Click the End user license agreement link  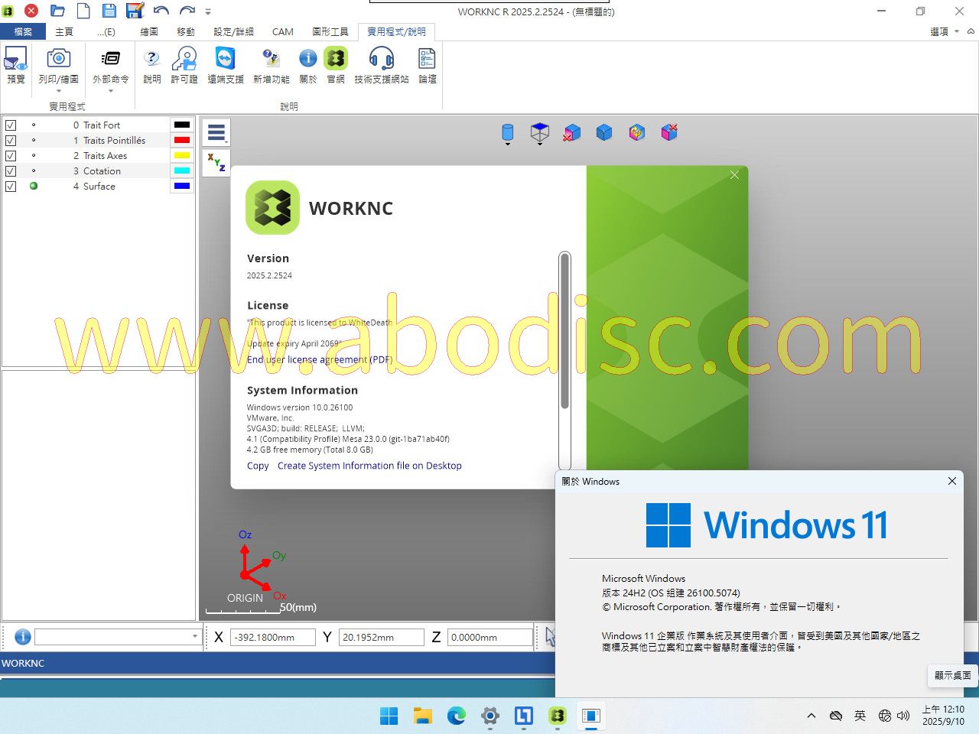click(x=319, y=359)
